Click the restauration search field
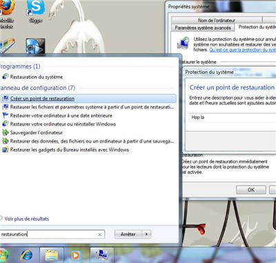The width and height of the screenshot is (276, 263). 52,234
